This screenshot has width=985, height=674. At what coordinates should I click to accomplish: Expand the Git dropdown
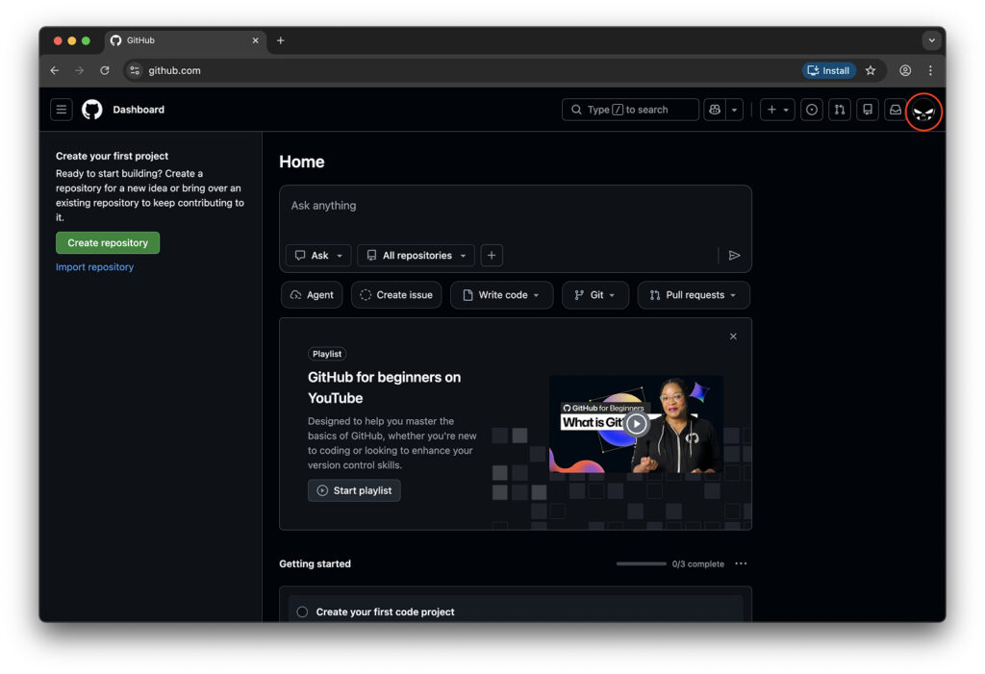point(594,294)
